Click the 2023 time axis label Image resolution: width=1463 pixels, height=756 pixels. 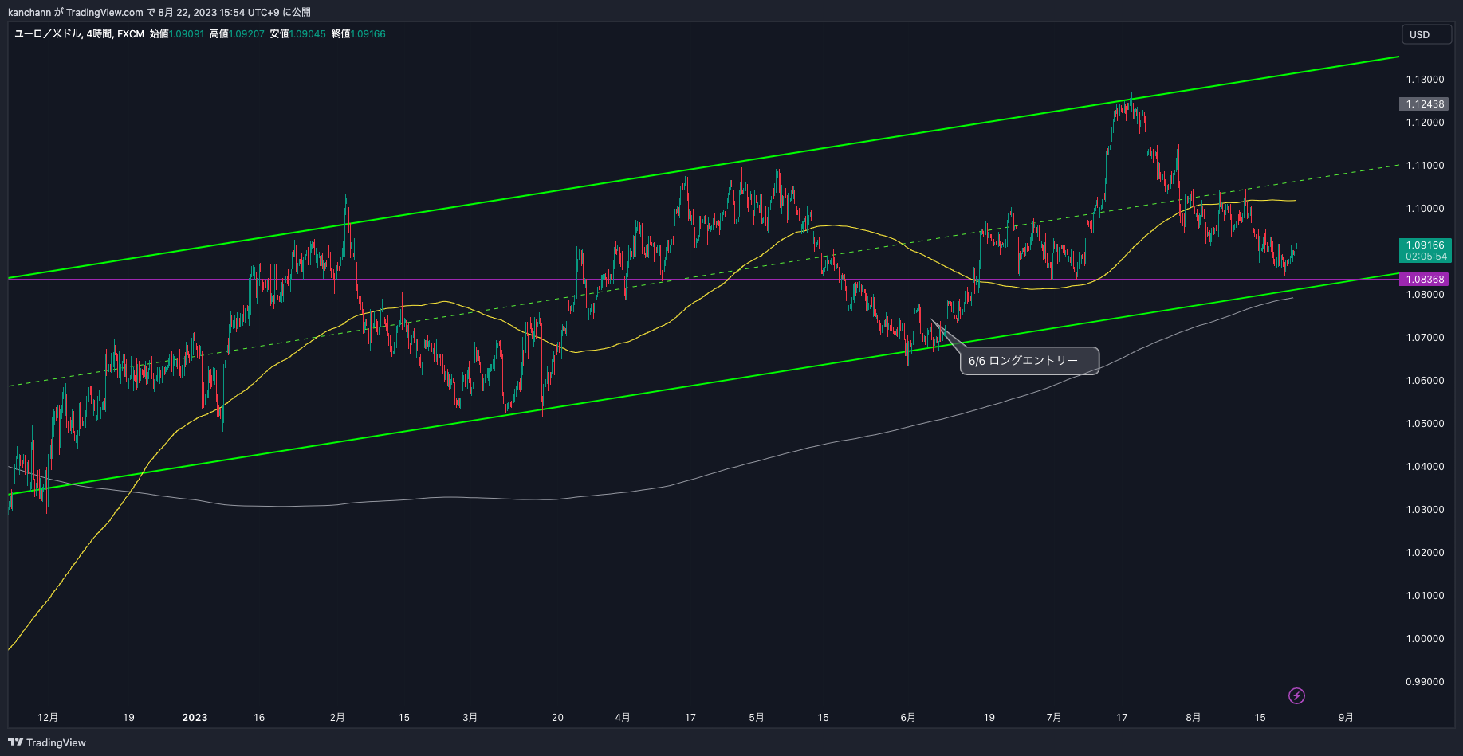point(195,718)
